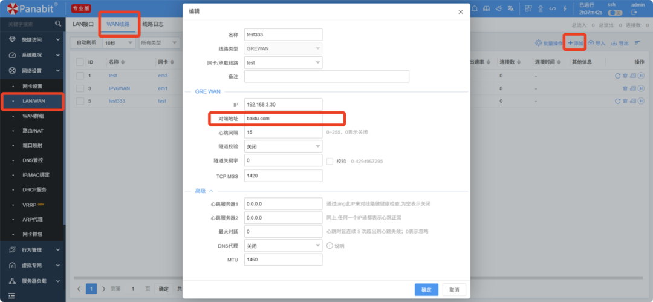
Task: Open the 网卡/承载线路 dropdown
Action: click(x=283, y=62)
